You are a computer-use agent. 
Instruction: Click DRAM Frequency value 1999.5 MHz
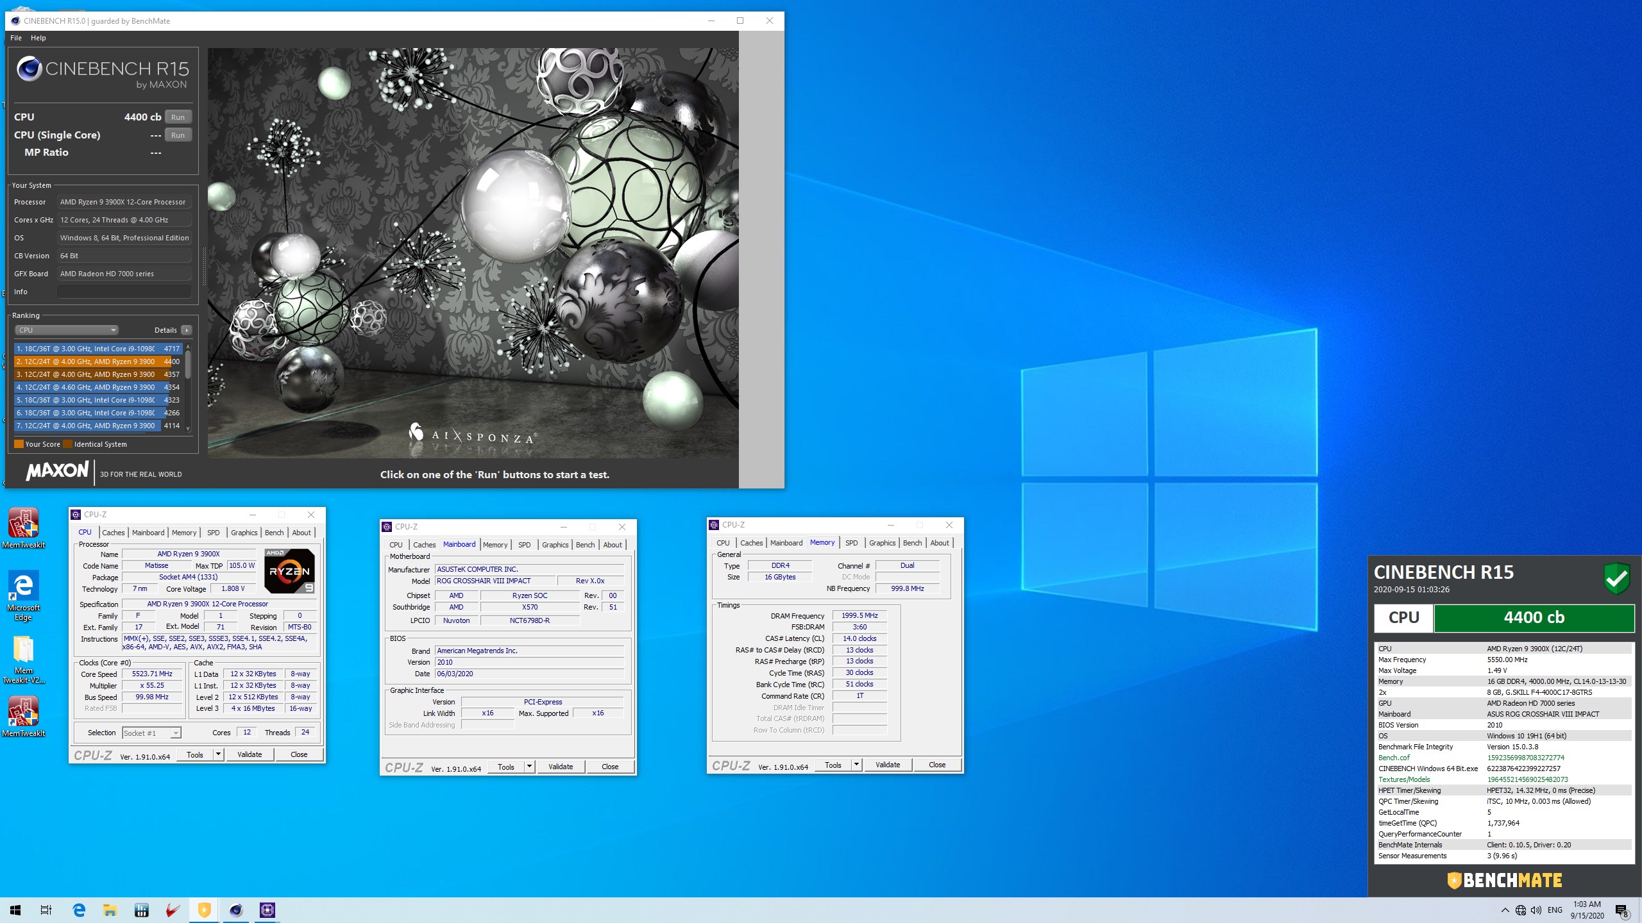click(859, 615)
